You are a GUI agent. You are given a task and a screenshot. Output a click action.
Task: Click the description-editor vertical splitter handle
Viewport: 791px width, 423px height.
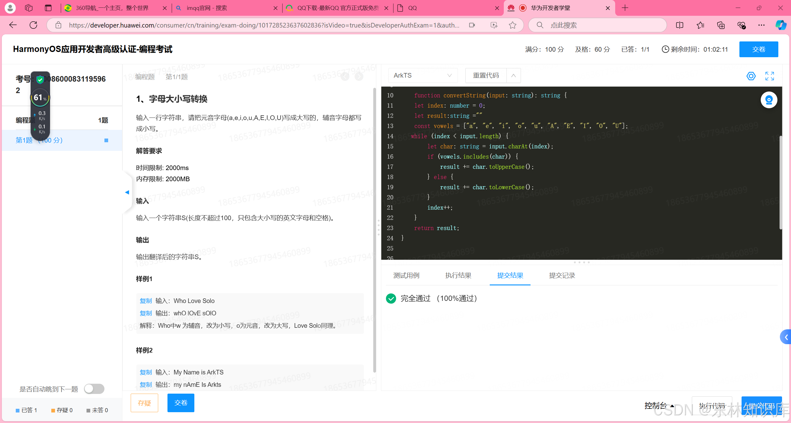click(379, 228)
